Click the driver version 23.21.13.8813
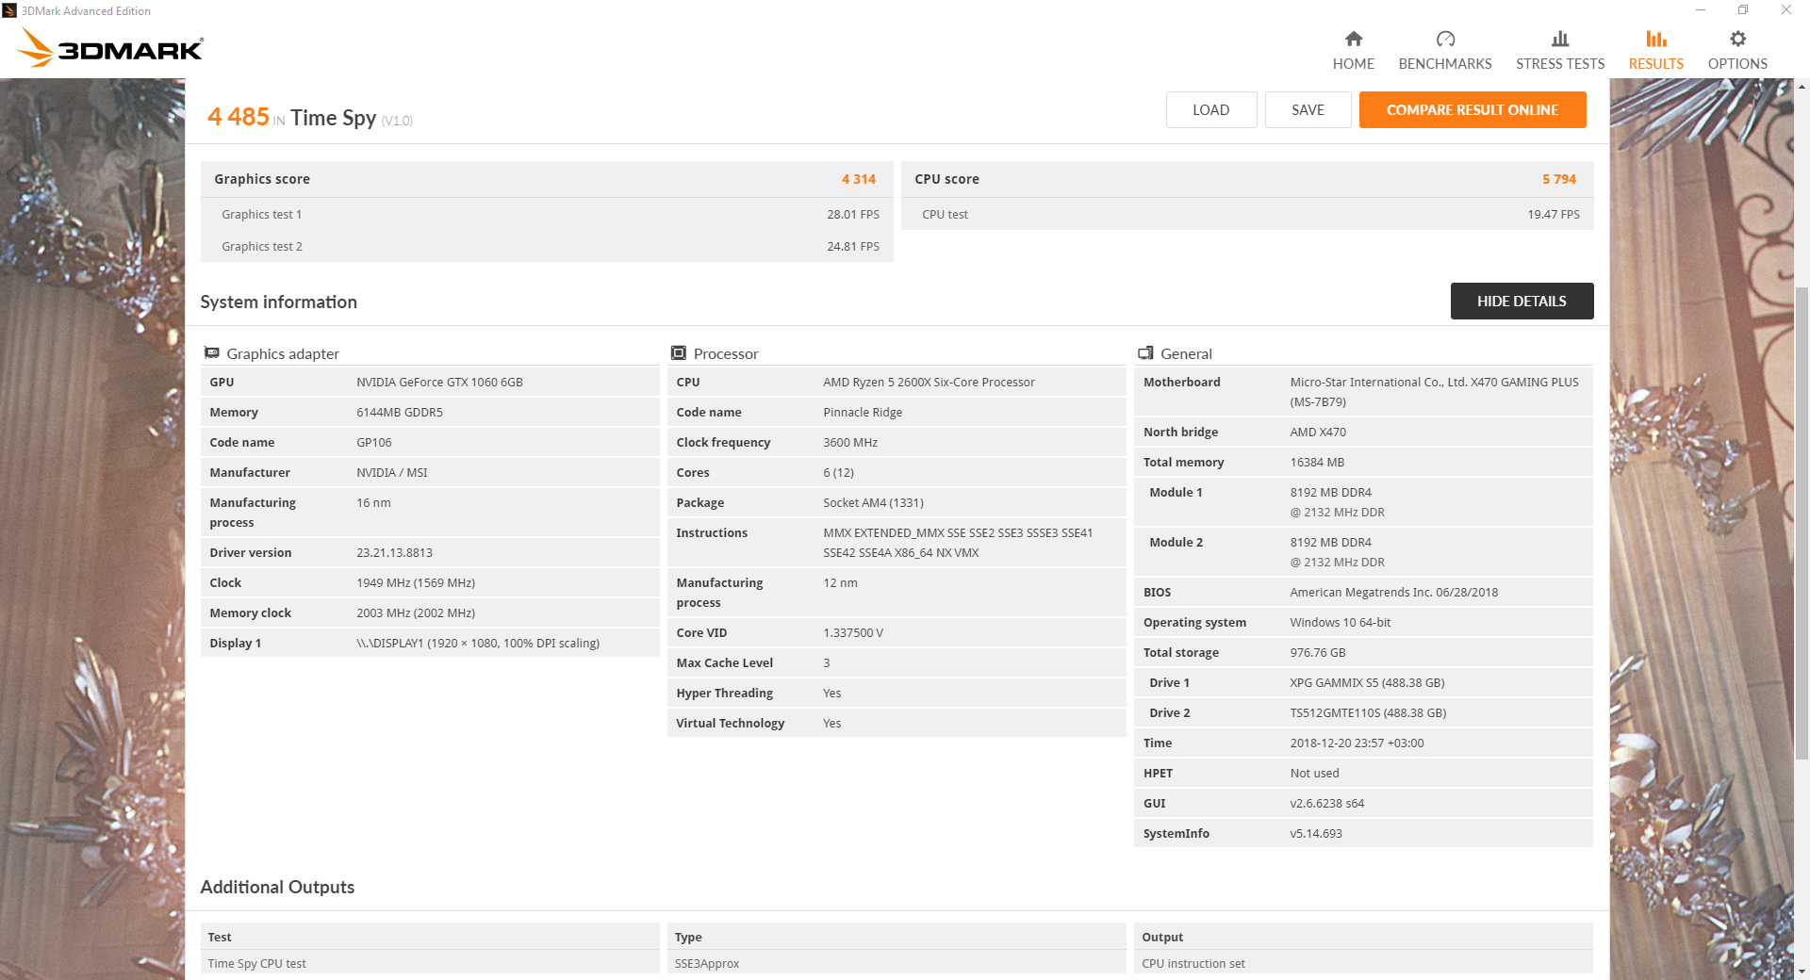1810x980 pixels. [x=394, y=553]
